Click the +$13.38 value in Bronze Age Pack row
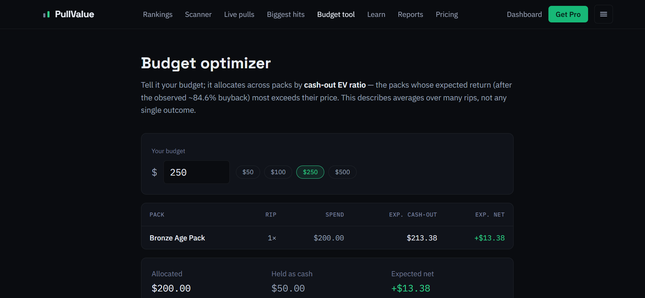This screenshot has height=298, width=645. pyautogui.click(x=489, y=238)
